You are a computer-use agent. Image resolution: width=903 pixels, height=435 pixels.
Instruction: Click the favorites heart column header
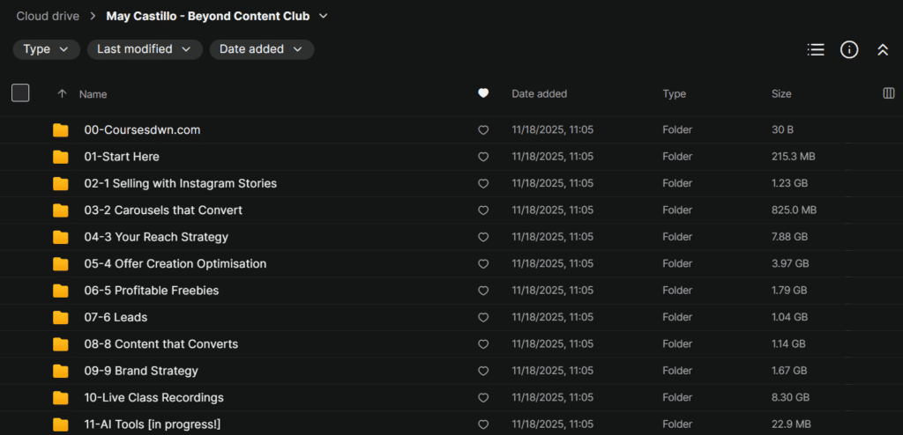(x=483, y=93)
